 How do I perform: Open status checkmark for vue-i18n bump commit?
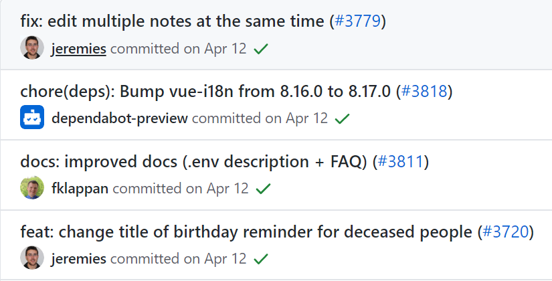(x=342, y=118)
